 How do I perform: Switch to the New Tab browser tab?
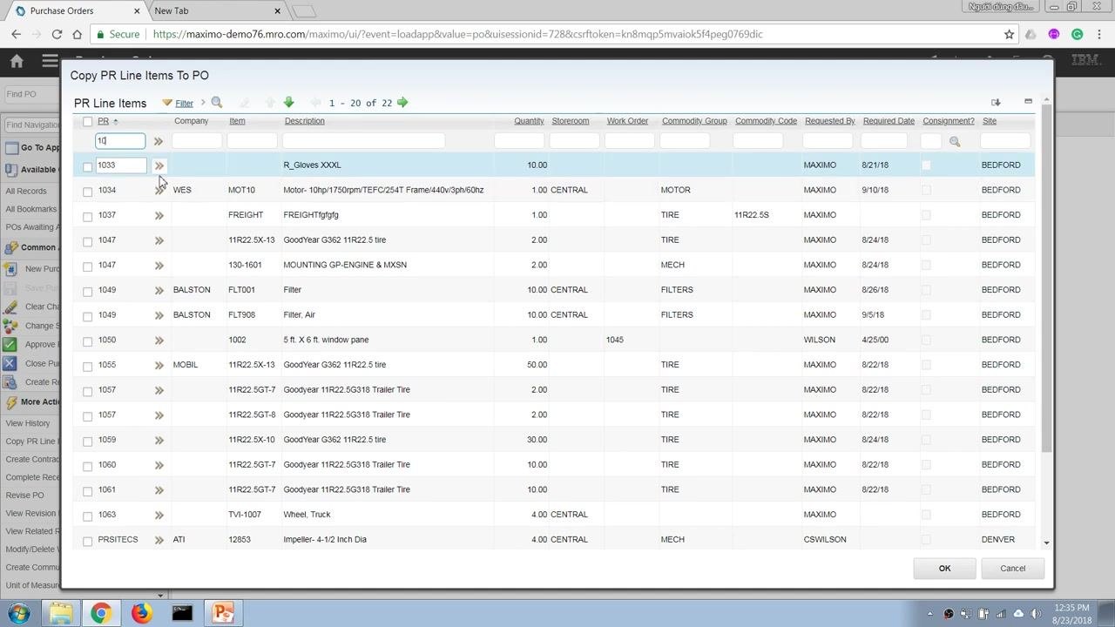tap(216, 10)
